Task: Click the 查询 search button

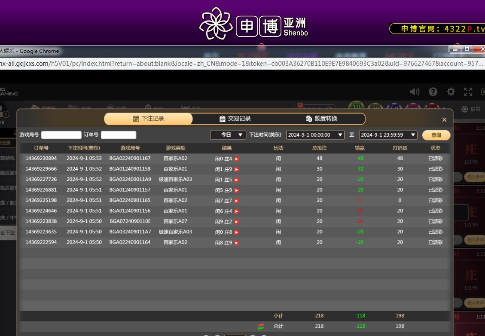Action: [436, 135]
